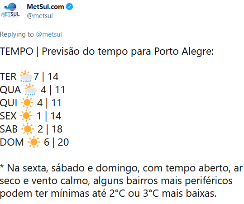The image size is (244, 204).
Task: Click the DOM temperature 6 | 20
Action: click(x=56, y=142)
